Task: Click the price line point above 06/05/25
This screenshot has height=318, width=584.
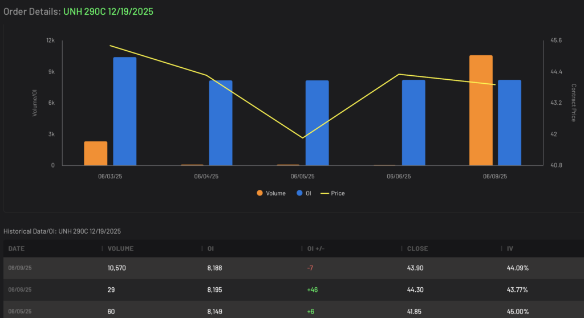Action: (302, 138)
